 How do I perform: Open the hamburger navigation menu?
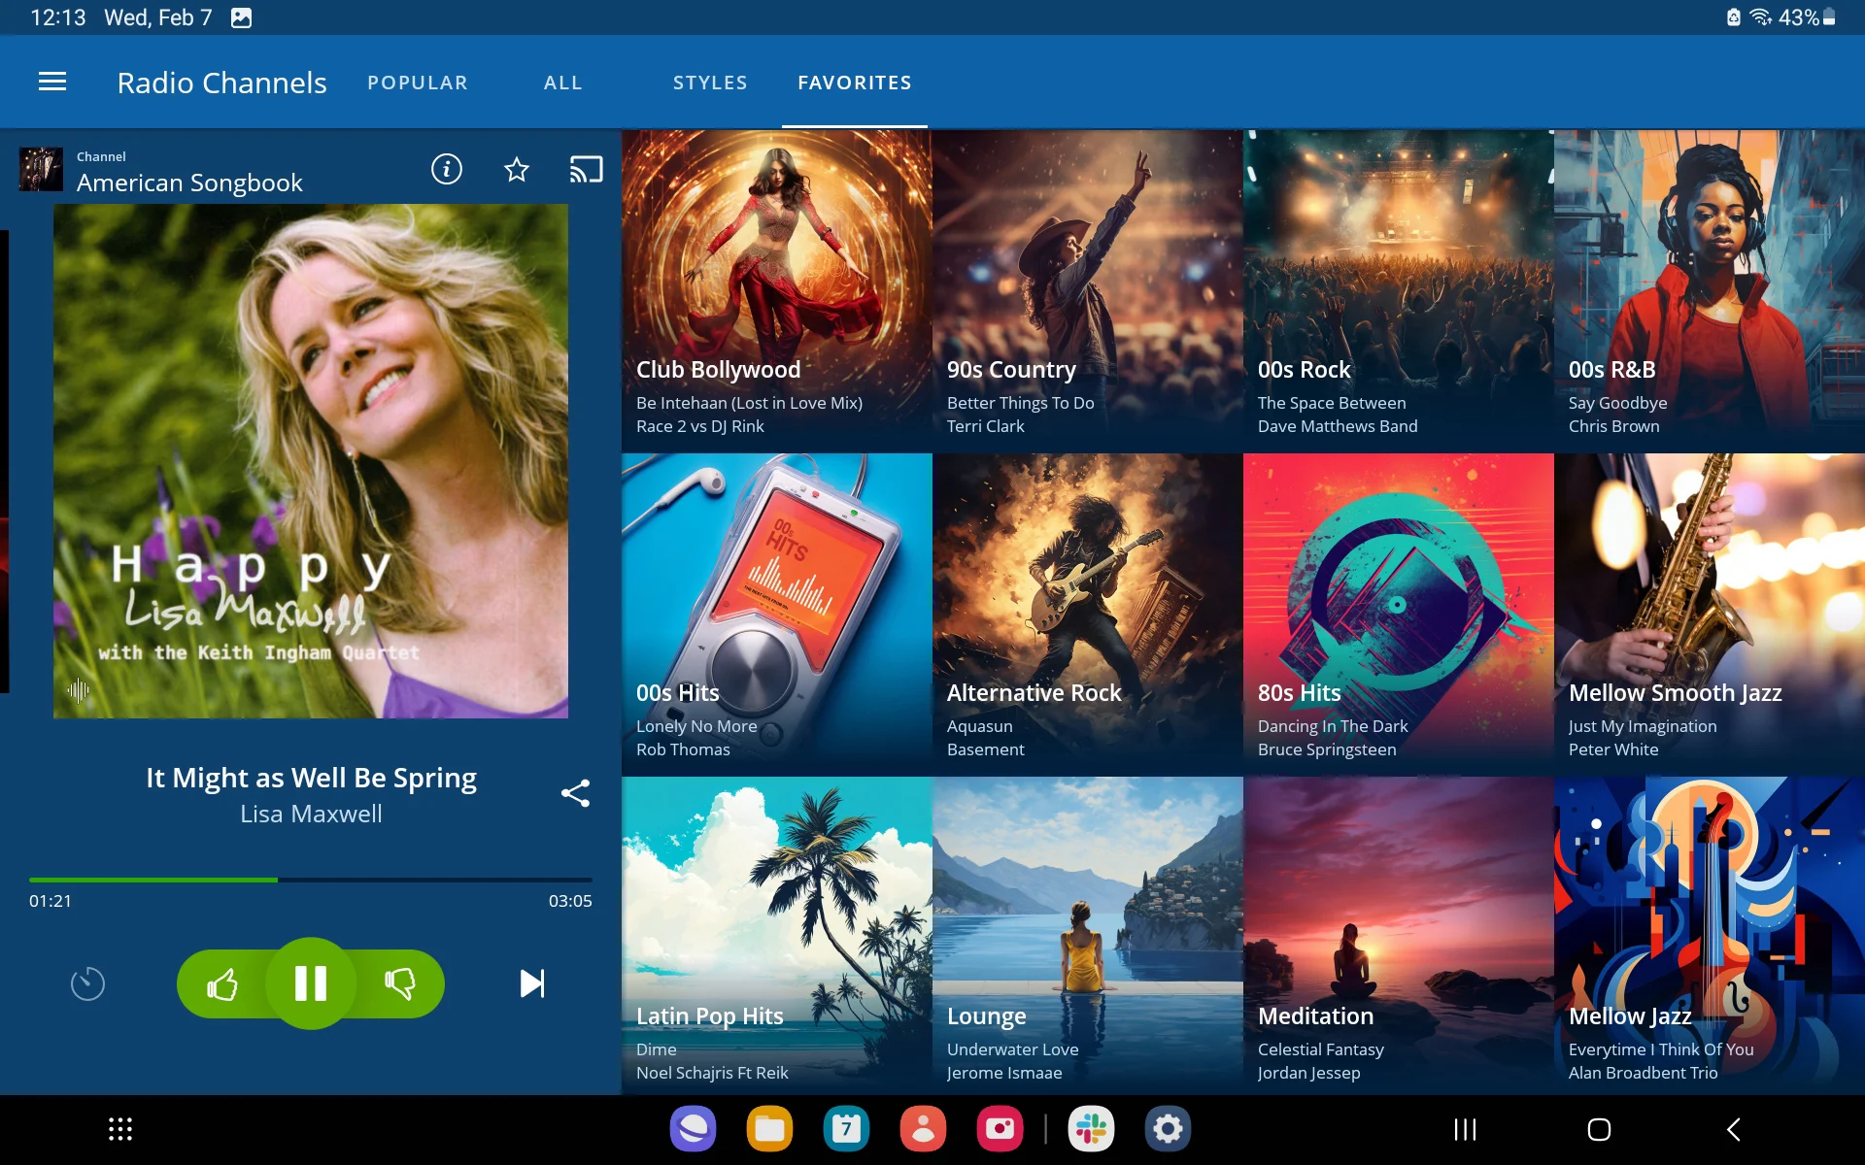tap(52, 83)
